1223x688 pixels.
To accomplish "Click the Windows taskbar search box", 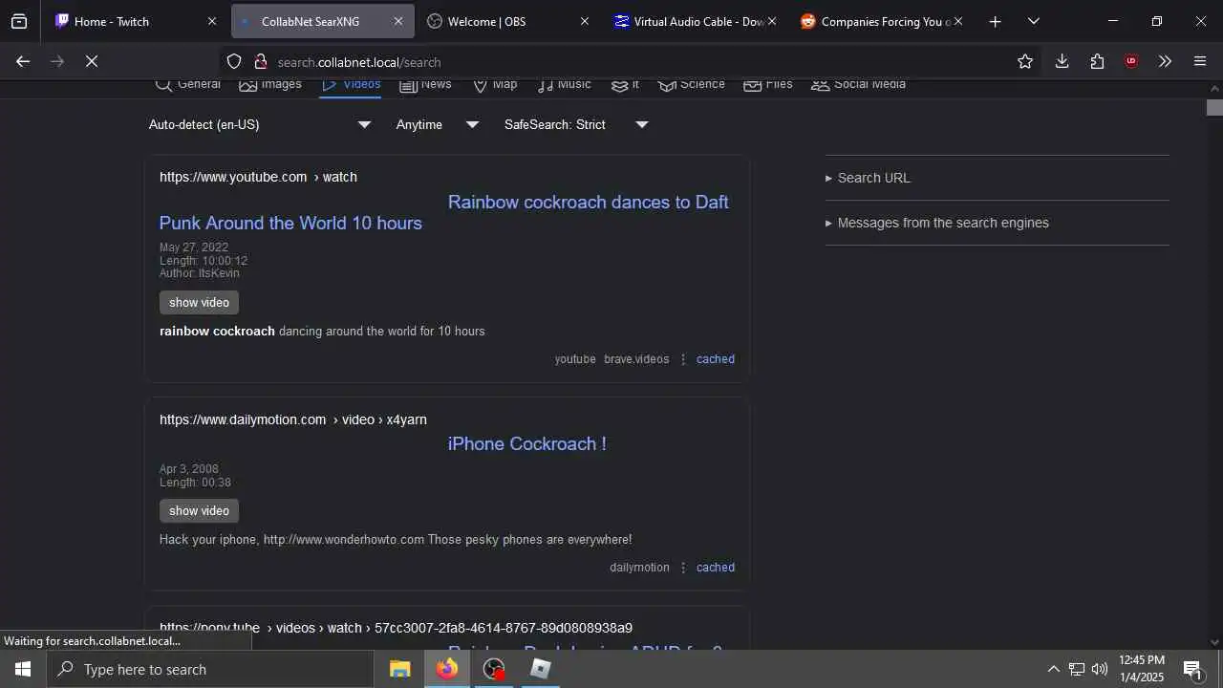I will coord(210,669).
